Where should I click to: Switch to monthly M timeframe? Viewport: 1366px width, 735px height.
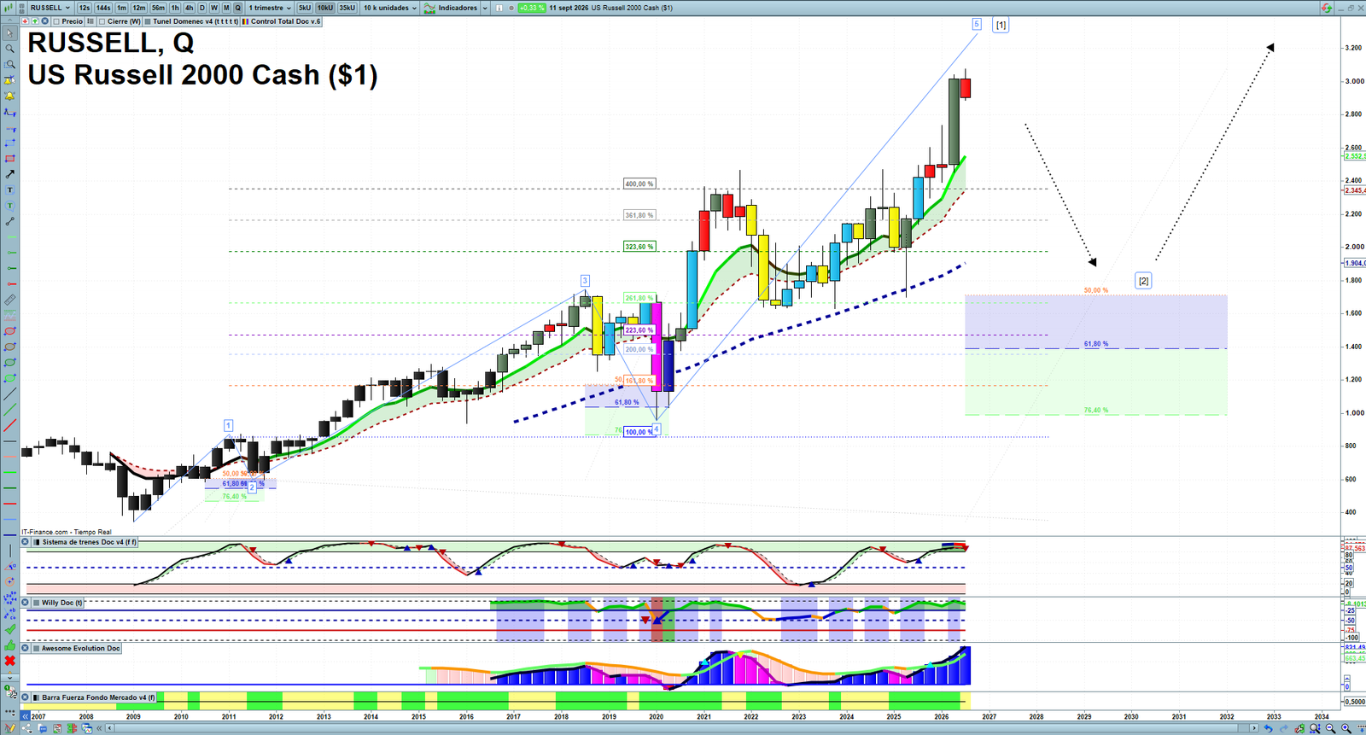pyautogui.click(x=226, y=8)
